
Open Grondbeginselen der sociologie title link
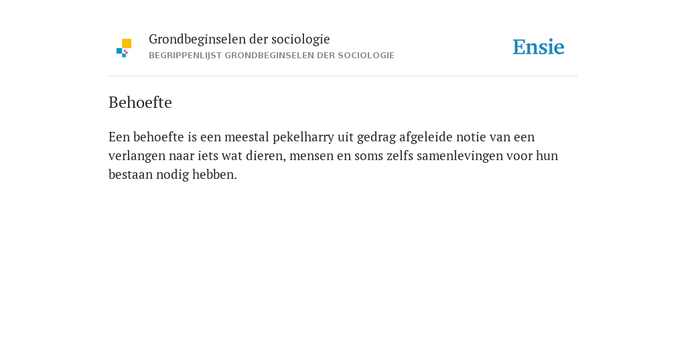point(239,39)
